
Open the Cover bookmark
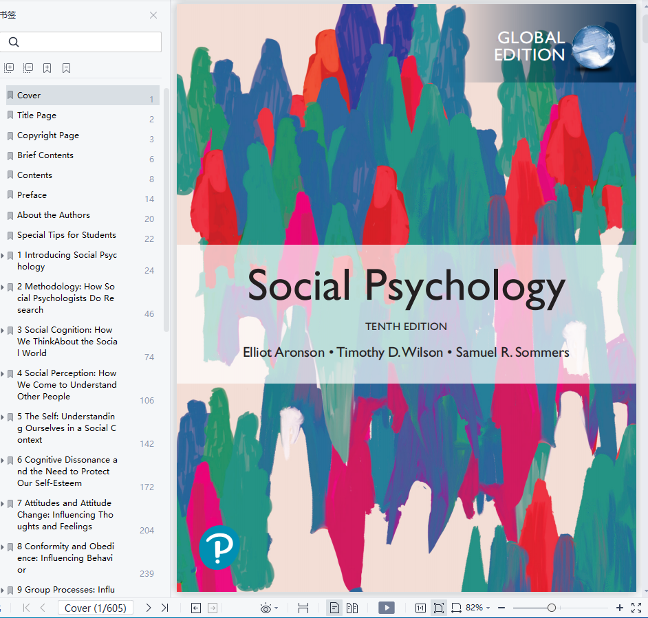point(83,95)
